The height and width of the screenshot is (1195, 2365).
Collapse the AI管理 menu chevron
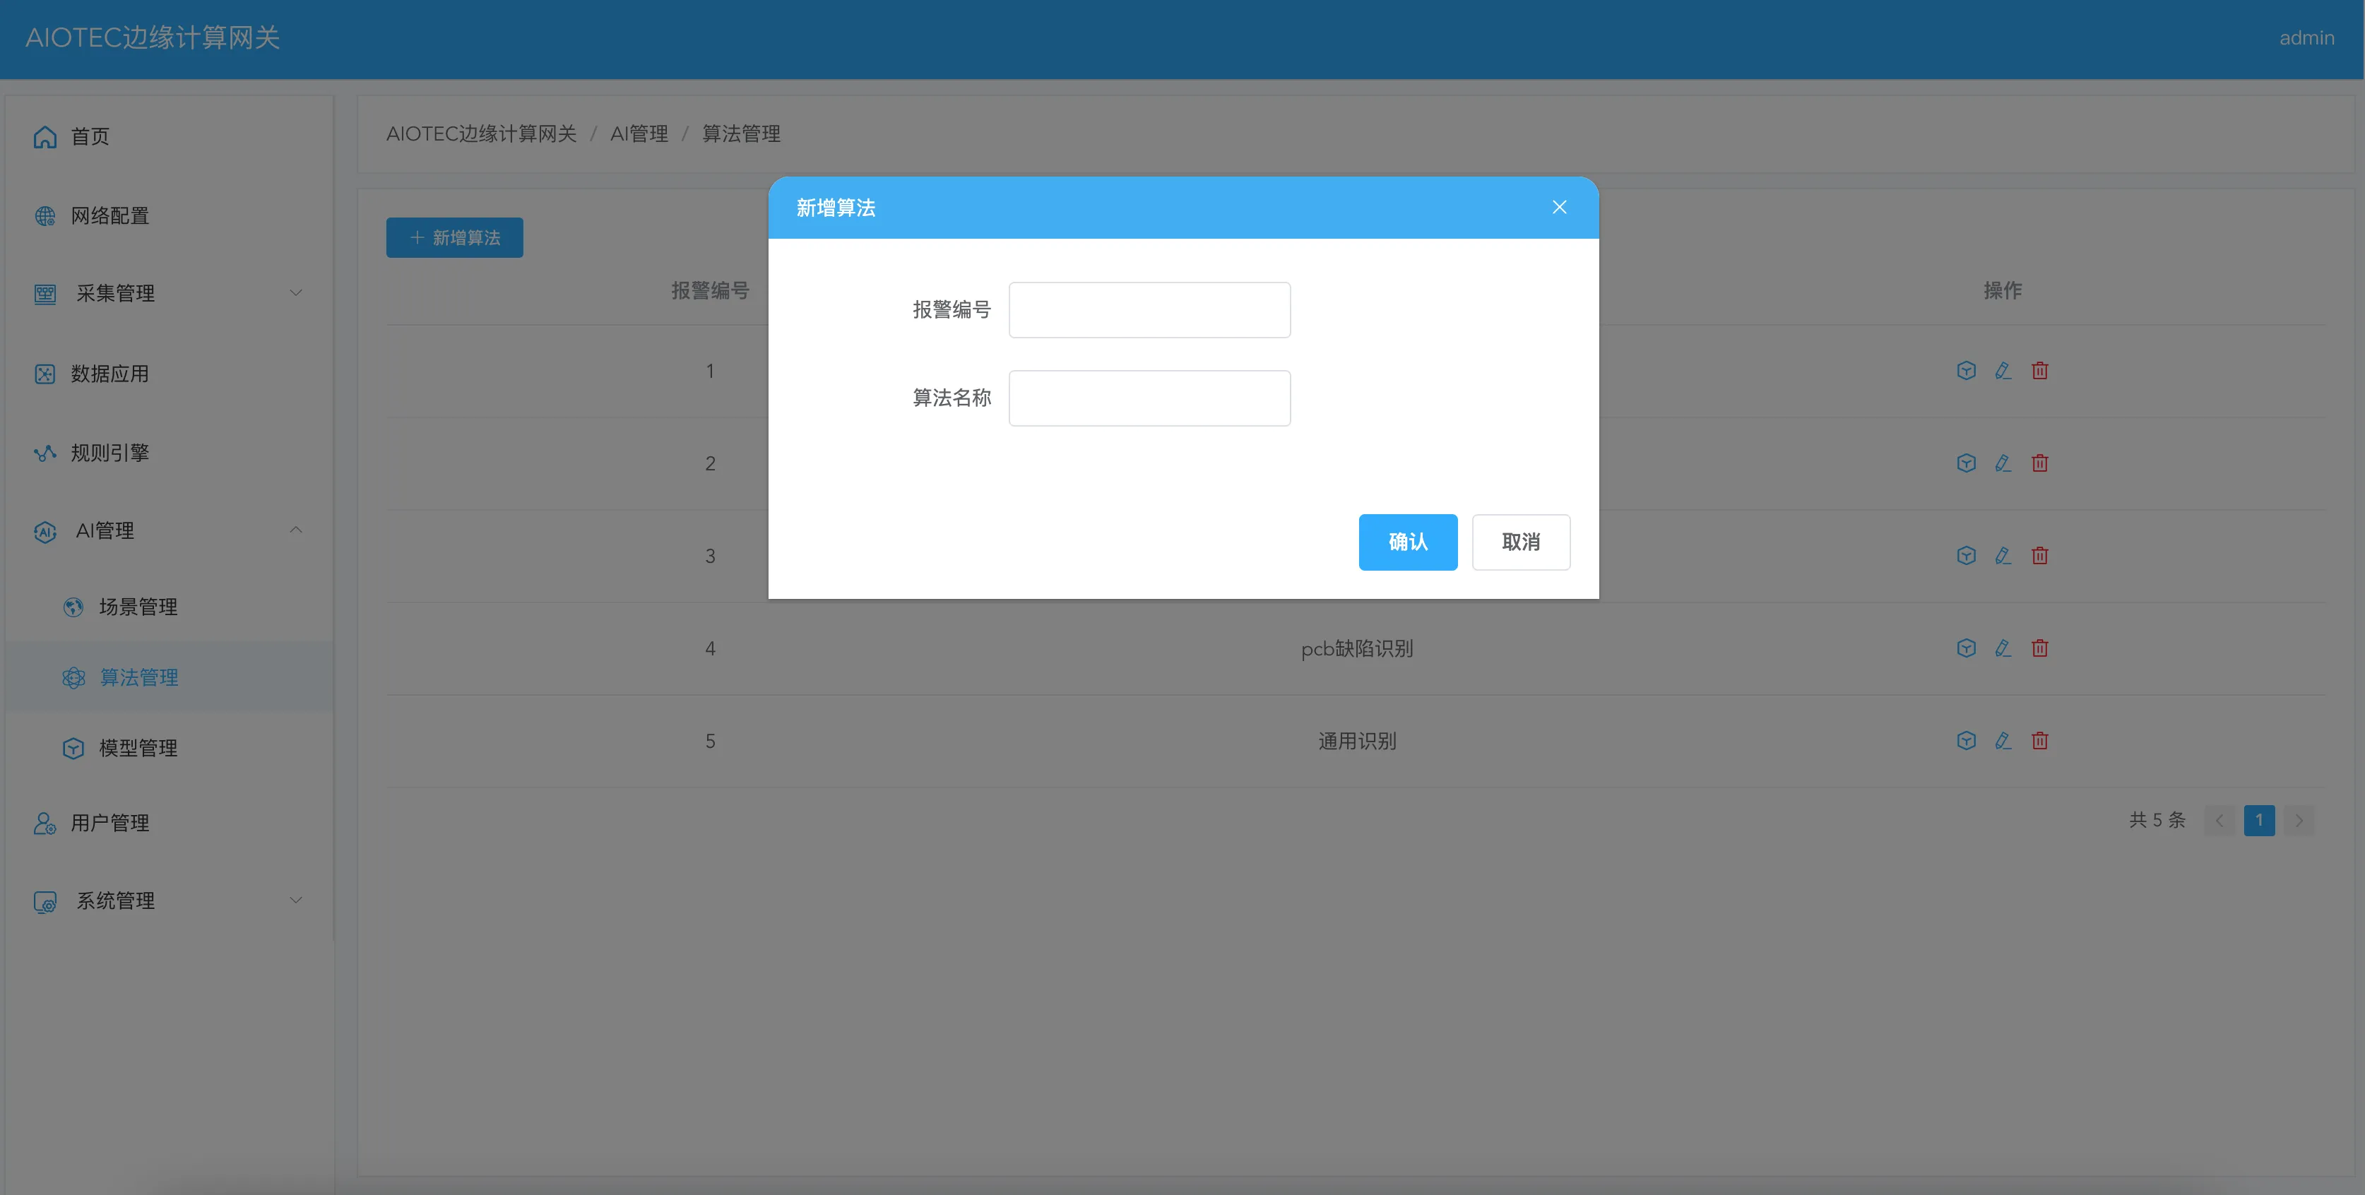click(x=295, y=530)
